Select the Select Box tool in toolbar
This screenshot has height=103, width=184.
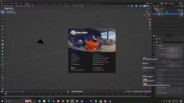coord(3,12)
